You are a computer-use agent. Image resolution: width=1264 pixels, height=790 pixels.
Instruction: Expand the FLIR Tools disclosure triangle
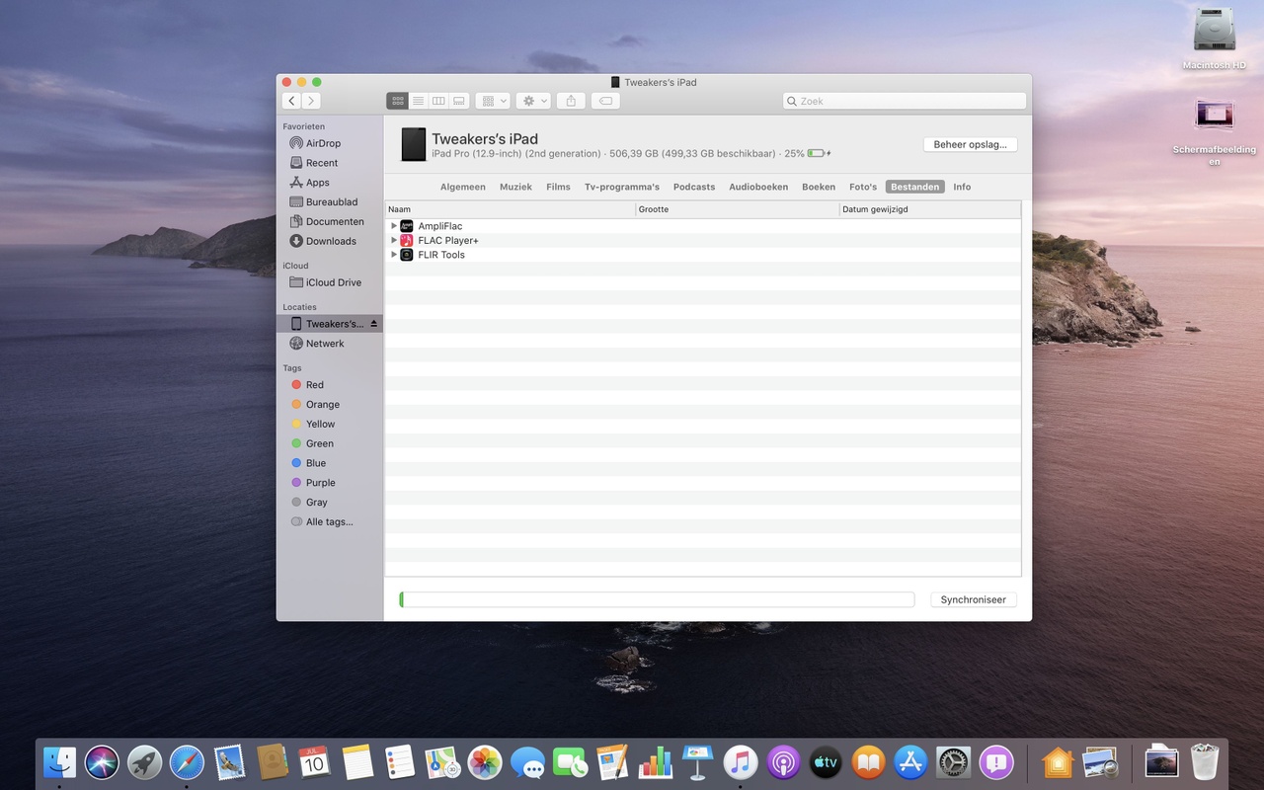click(393, 255)
